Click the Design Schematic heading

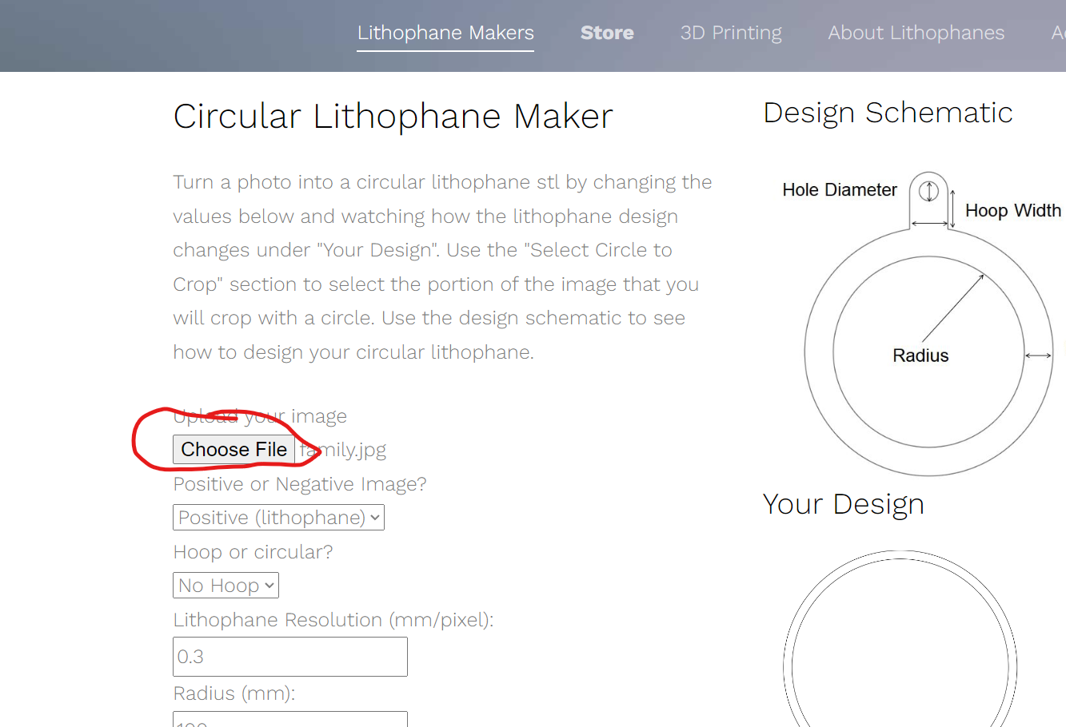coord(888,113)
